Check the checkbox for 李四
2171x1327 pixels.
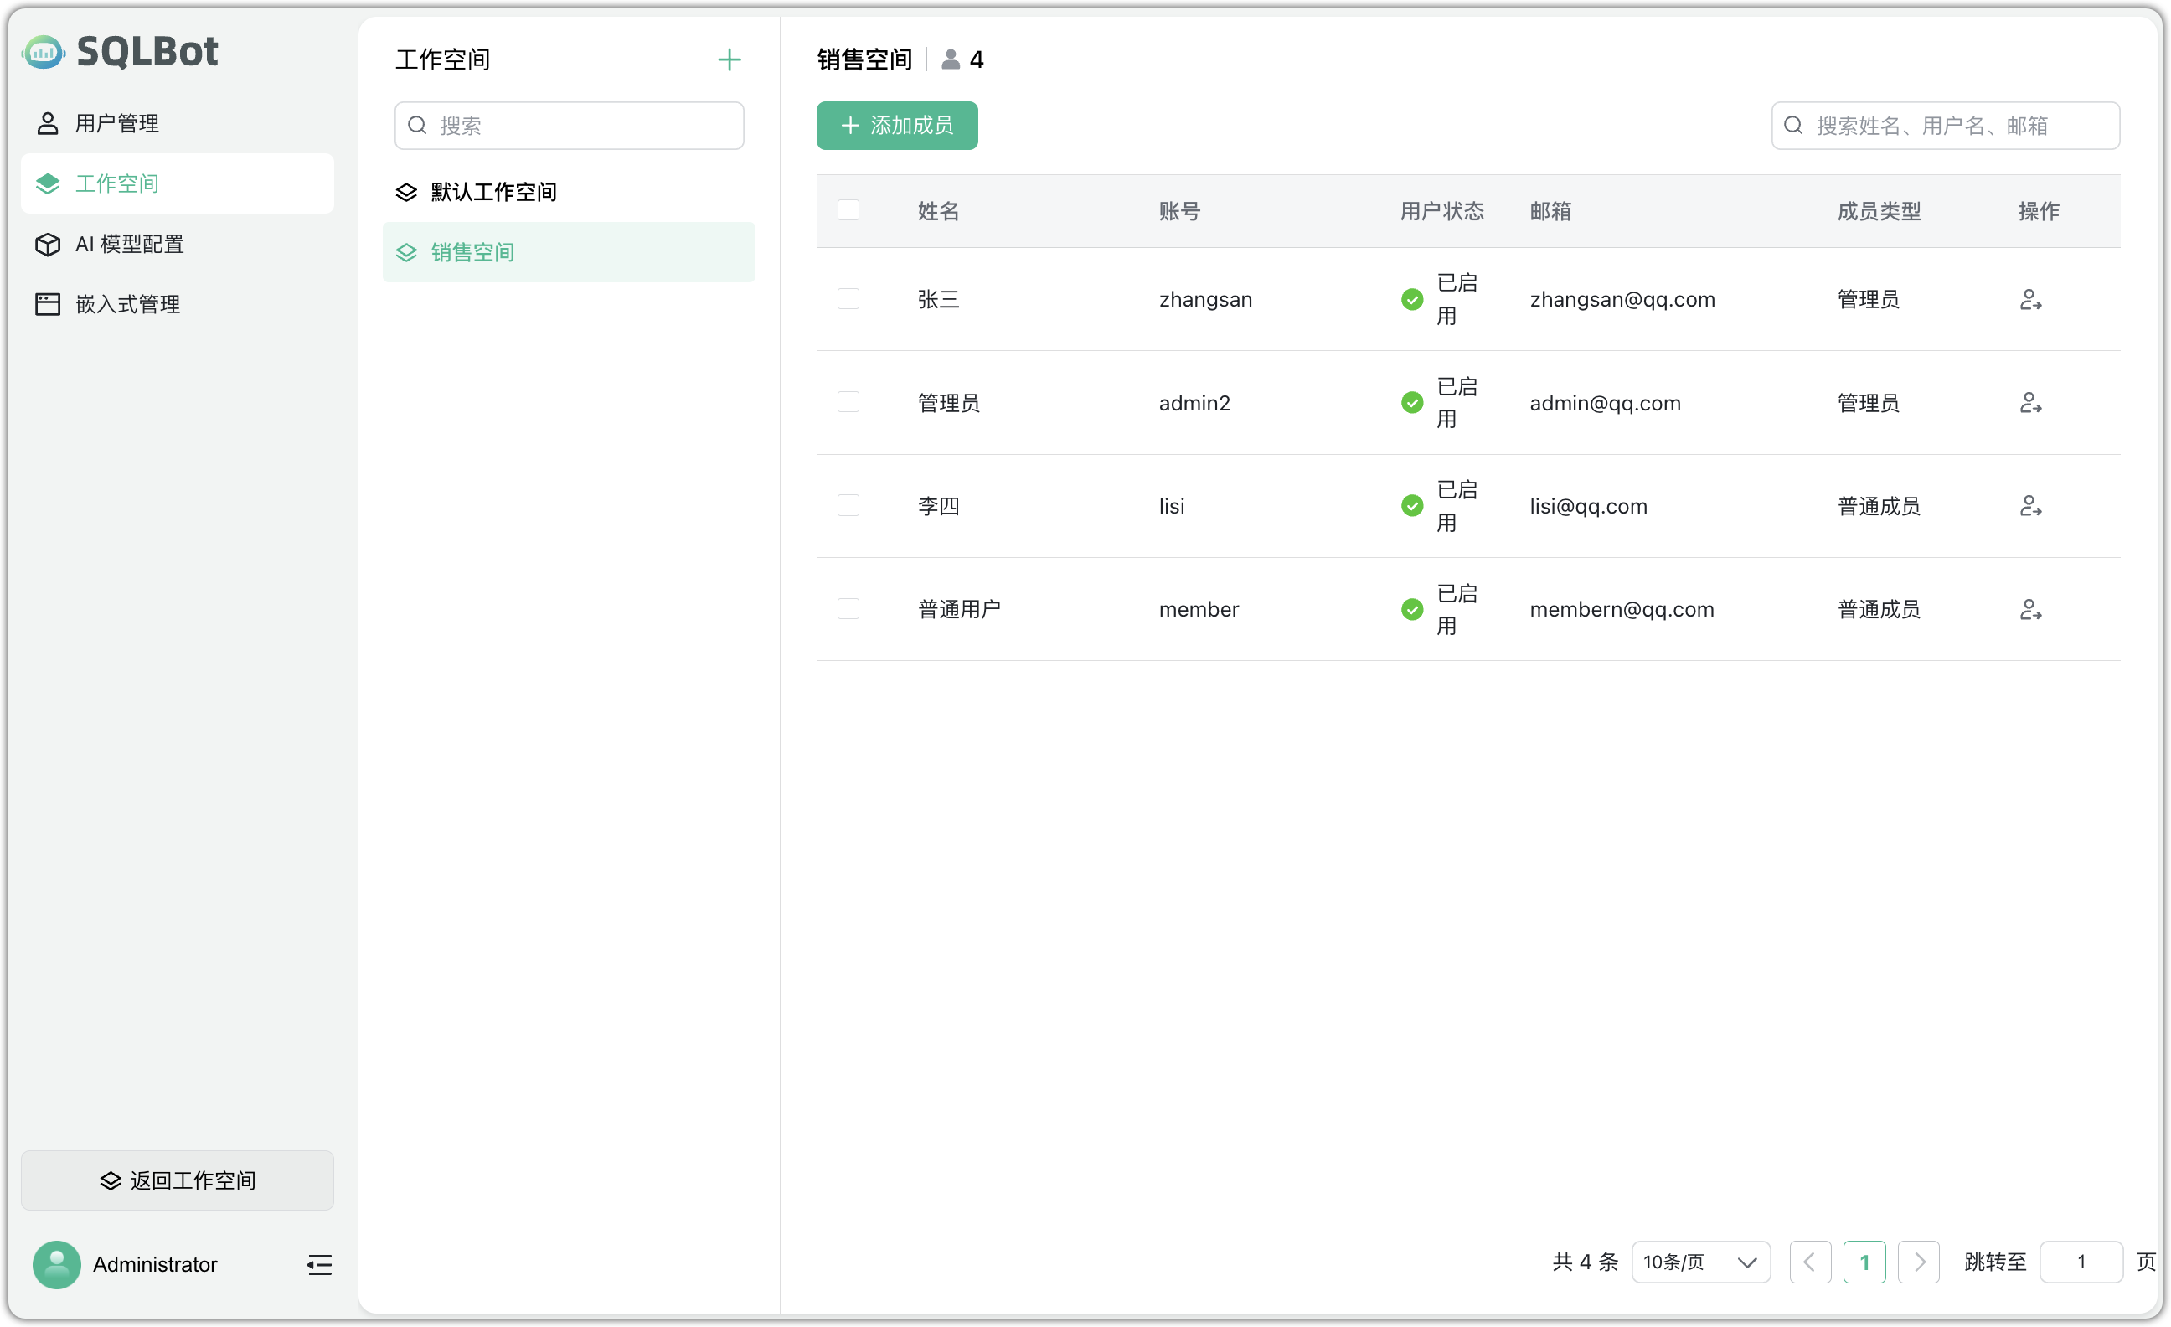click(x=848, y=505)
